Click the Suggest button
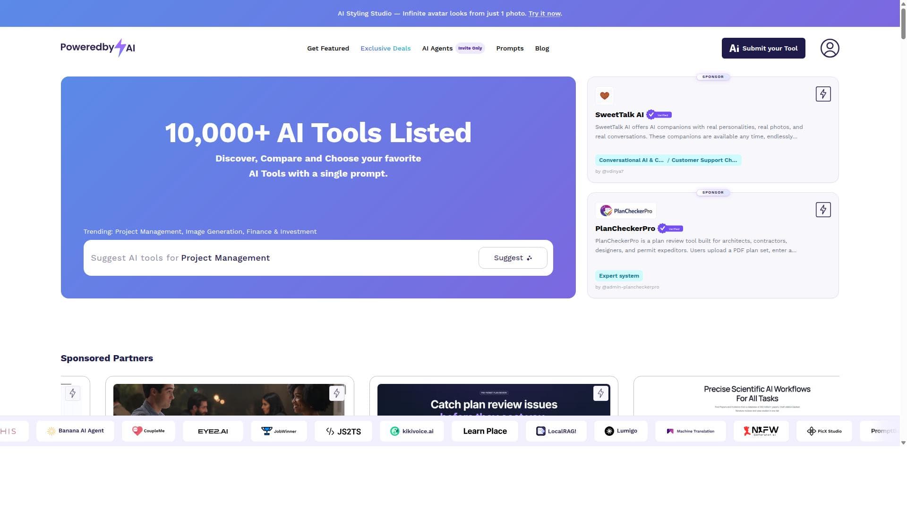Image resolution: width=907 pixels, height=510 pixels. [x=513, y=258]
